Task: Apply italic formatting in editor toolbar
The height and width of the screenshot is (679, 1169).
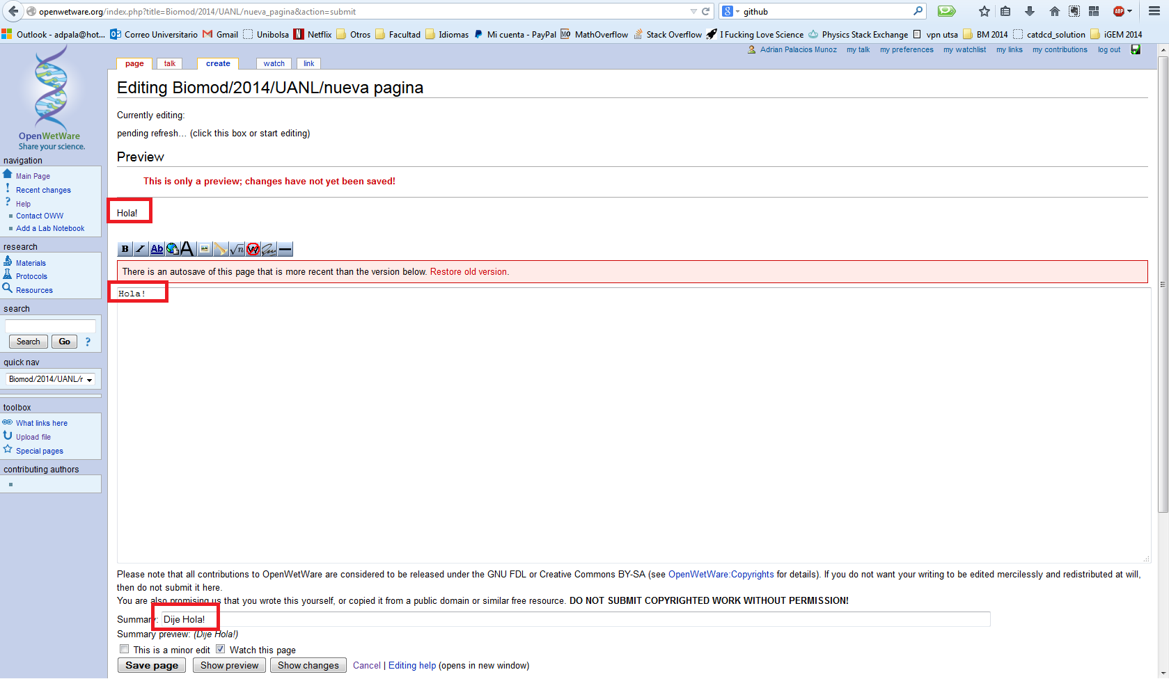Action: 141,249
